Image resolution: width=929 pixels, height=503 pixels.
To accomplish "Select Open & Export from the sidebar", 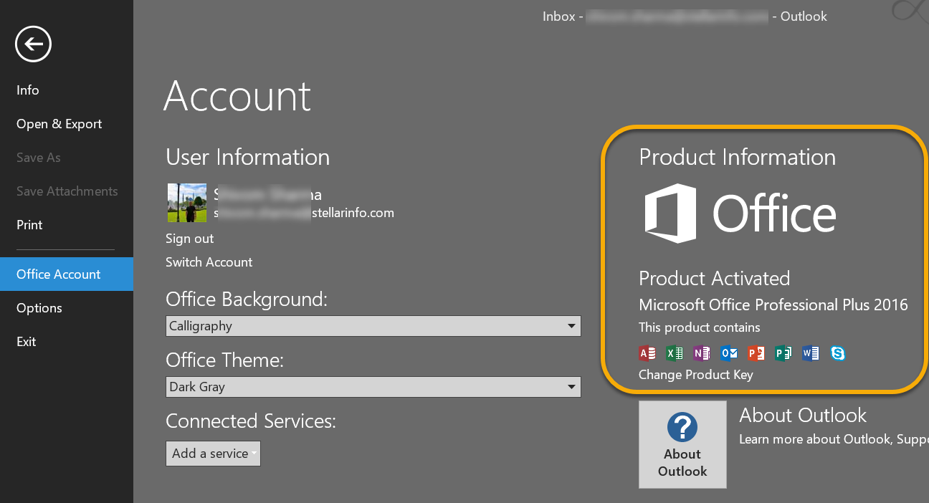I will coord(59,123).
